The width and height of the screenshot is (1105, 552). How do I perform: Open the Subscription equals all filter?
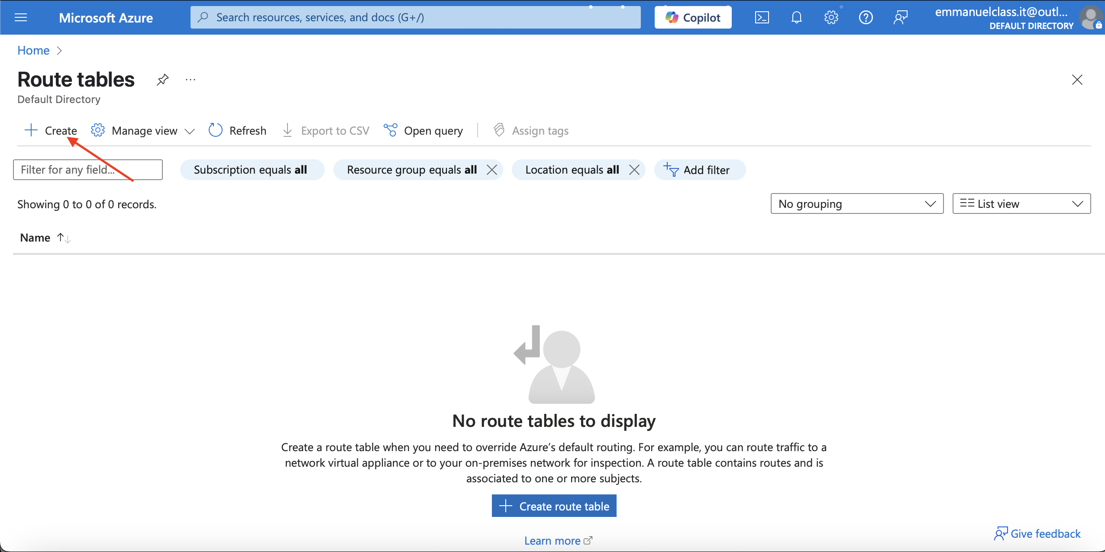point(252,170)
